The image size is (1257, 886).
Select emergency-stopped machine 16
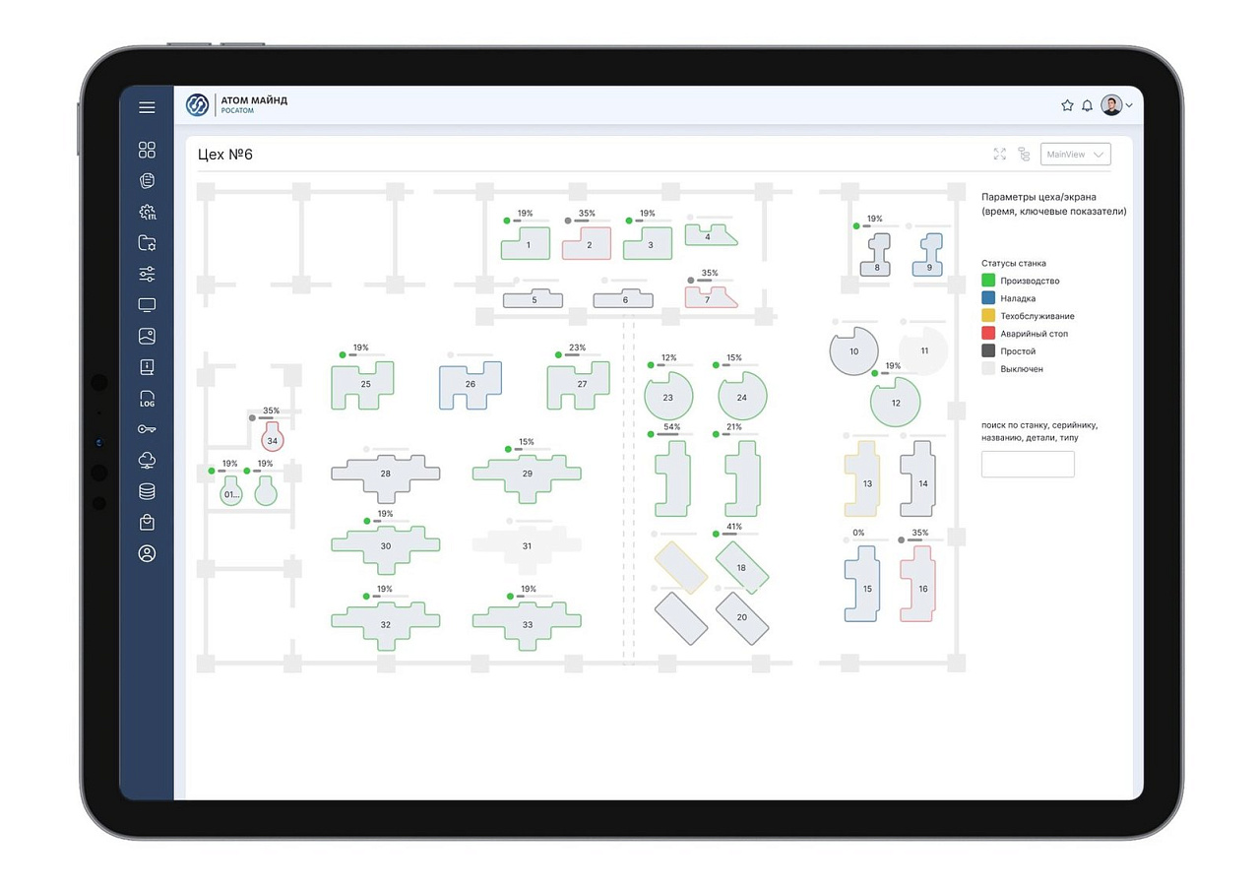pyautogui.click(x=918, y=584)
